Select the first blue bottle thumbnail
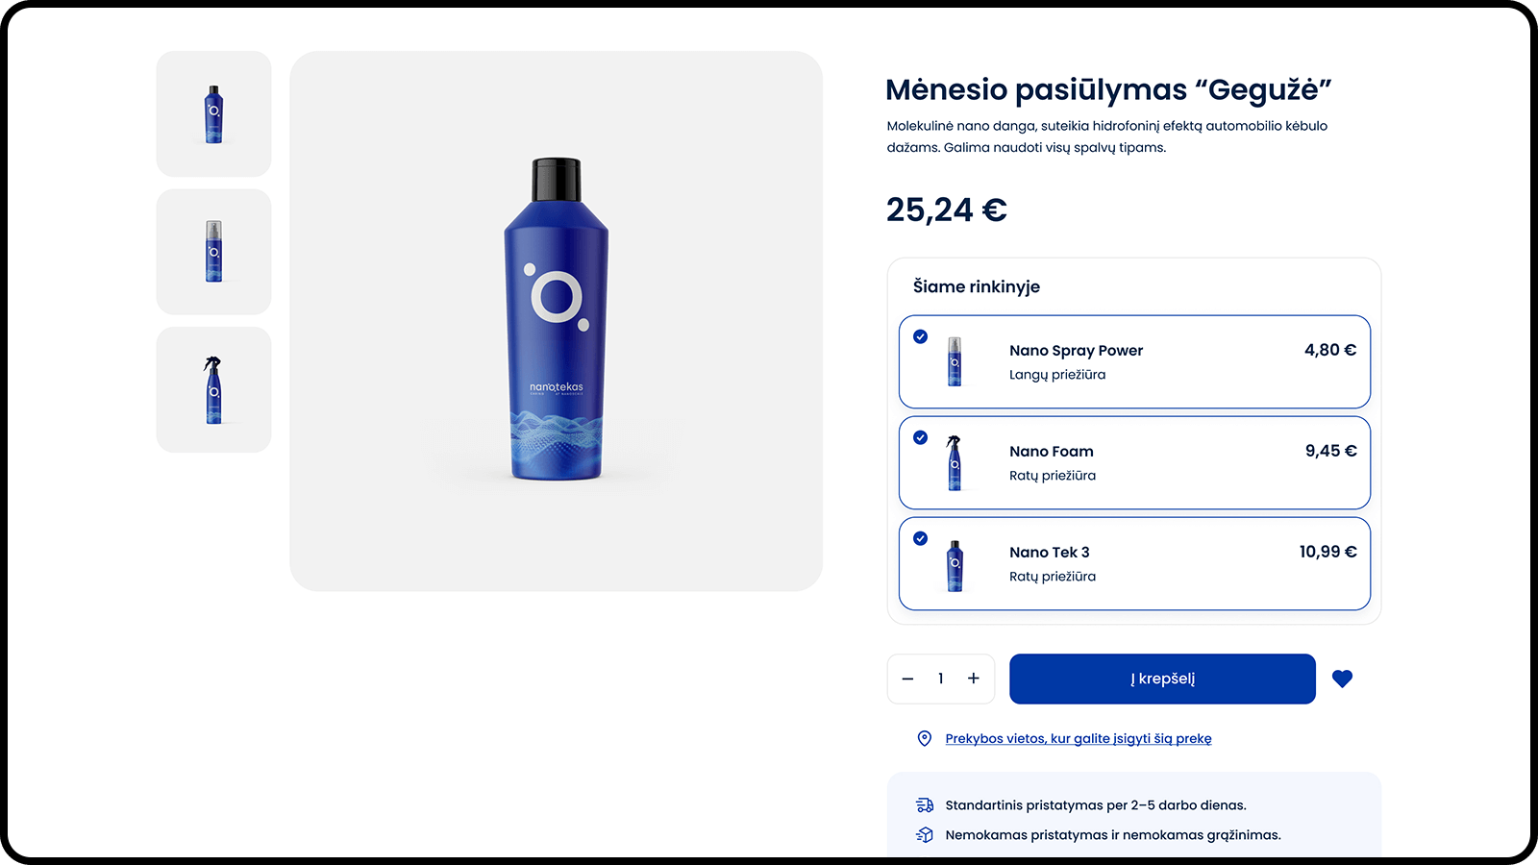Screen dimensions: 1538x865 pyautogui.click(x=213, y=113)
